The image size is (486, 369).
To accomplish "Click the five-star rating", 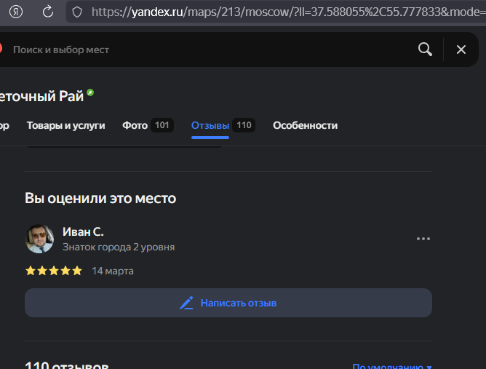I will [54, 271].
